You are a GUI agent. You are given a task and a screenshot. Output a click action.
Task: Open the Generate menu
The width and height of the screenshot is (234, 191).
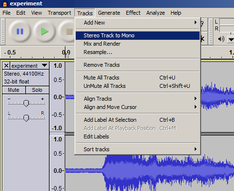[109, 13]
